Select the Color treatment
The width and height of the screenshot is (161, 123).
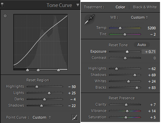coord(120,7)
